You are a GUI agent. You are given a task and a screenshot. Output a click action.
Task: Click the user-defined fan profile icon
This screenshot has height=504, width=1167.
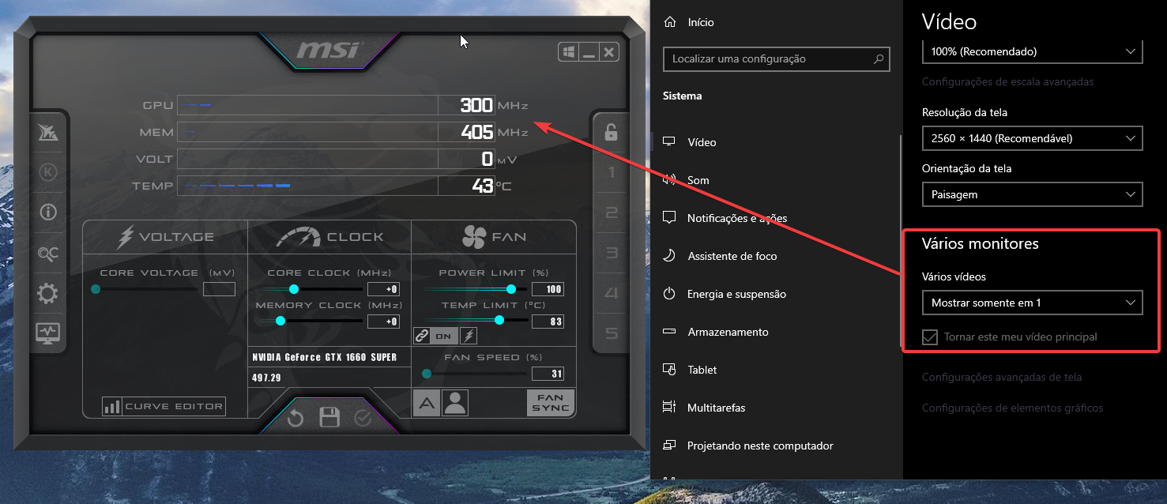coord(455,404)
